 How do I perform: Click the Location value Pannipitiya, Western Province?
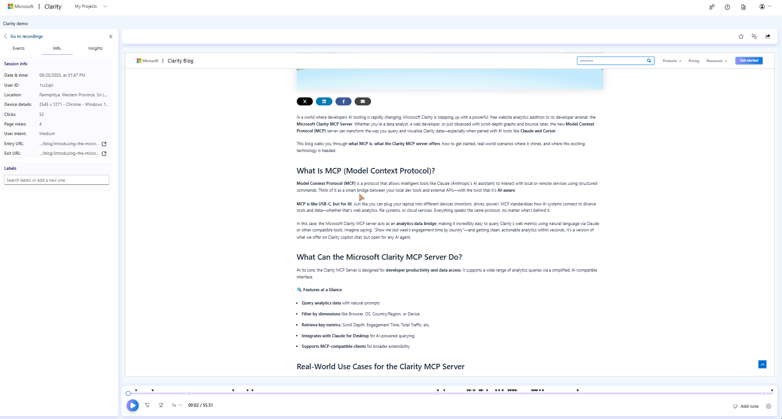coord(74,95)
